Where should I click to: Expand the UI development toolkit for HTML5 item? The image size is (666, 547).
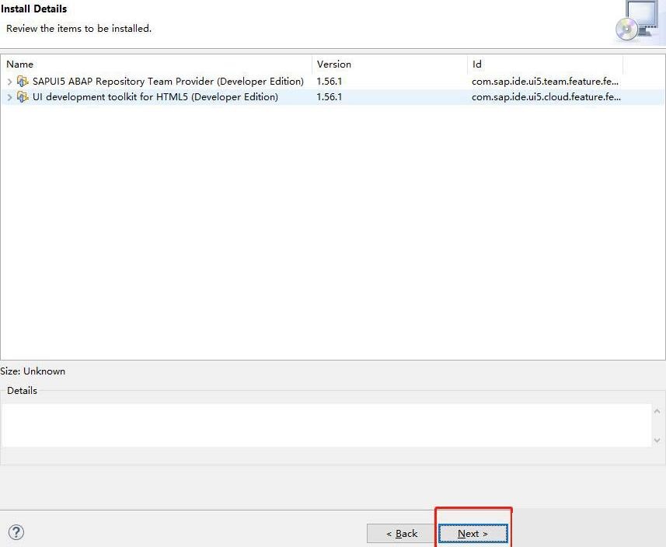tap(9, 97)
